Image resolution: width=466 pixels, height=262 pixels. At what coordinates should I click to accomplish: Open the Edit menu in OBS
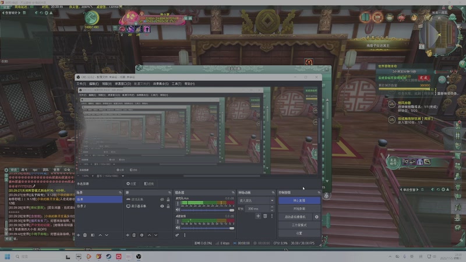(x=94, y=84)
